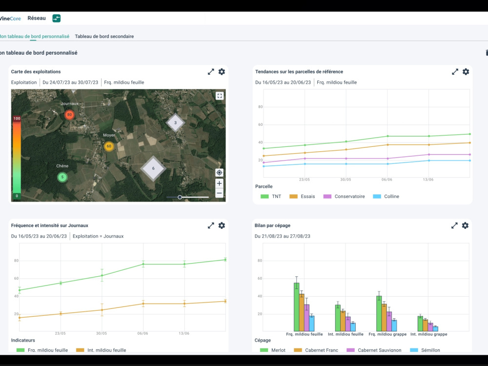
Task: Click the green network switch icon
Action: [x=56, y=19]
